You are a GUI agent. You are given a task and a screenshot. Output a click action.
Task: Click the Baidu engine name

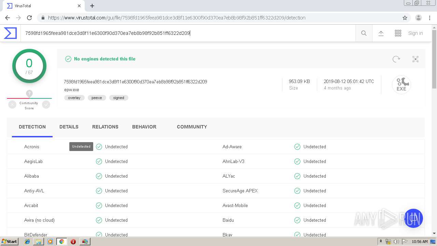coord(228,220)
